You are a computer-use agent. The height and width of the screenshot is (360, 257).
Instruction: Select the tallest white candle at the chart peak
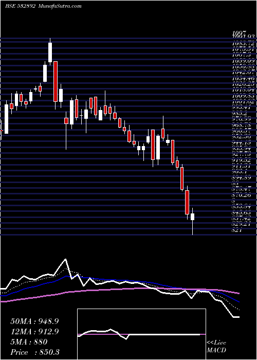[x=50, y=52]
